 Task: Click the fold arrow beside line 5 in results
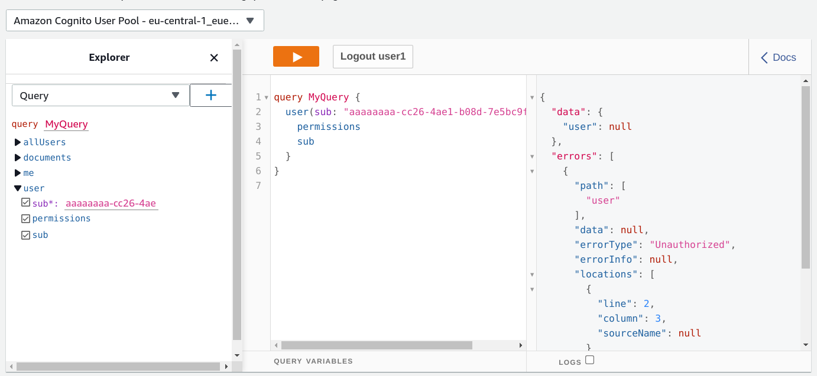click(531, 156)
